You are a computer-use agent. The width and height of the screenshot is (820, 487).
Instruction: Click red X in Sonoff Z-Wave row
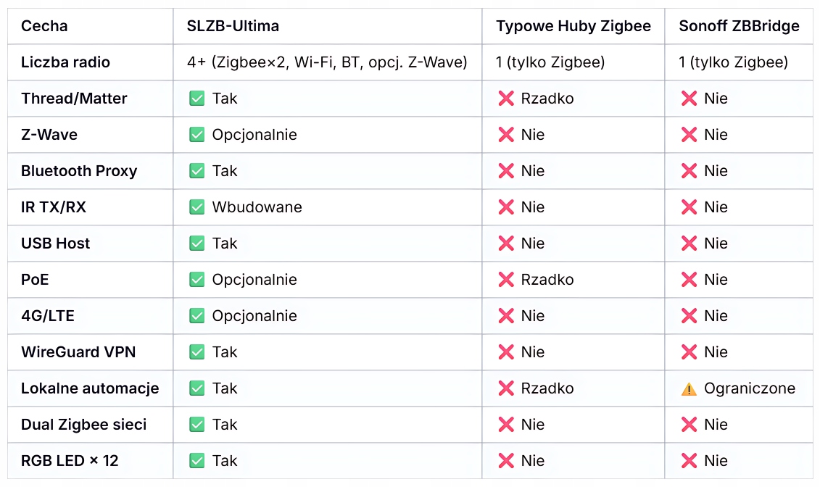(689, 135)
